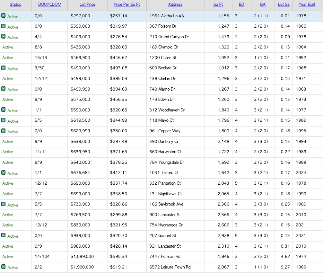Click the New listing badge on the 367 Folsom Dr row
Viewport: 323px width, 273px height.
coord(3,26)
